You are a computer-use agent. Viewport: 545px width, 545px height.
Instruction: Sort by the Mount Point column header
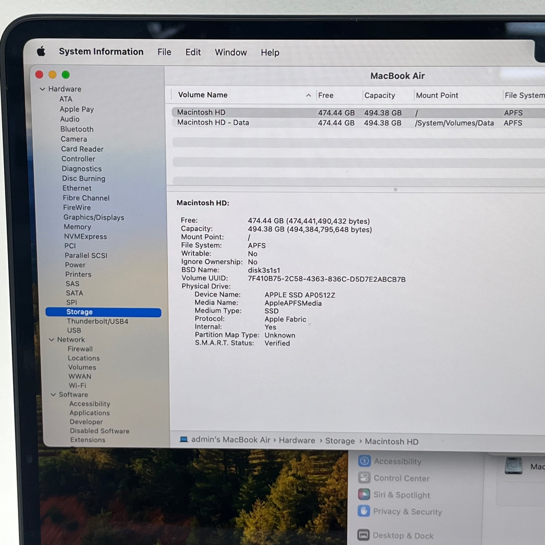click(437, 95)
